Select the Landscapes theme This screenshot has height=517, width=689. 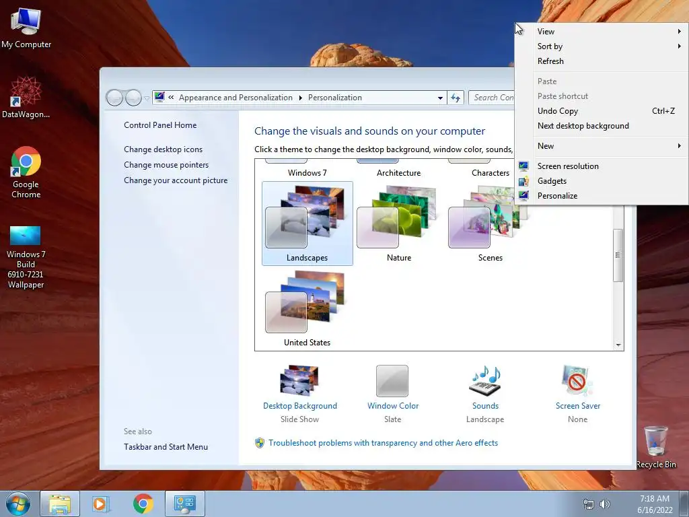pos(307,223)
